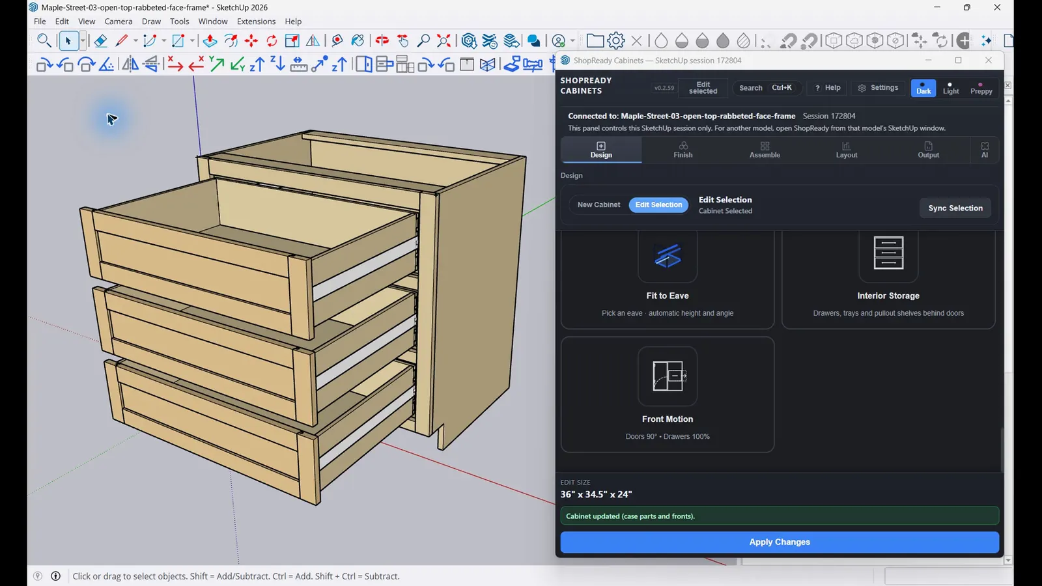
Task: Activate the Select arrow tool
Action: pos(68,41)
